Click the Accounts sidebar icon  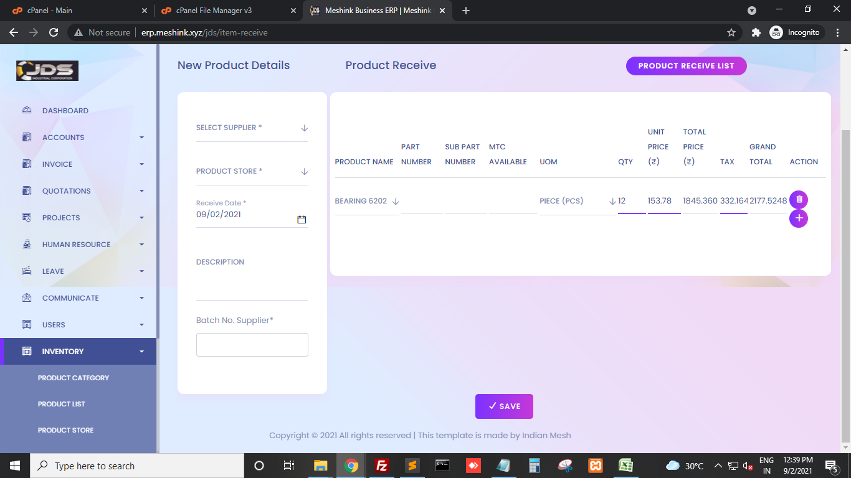(x=27, y=138)
